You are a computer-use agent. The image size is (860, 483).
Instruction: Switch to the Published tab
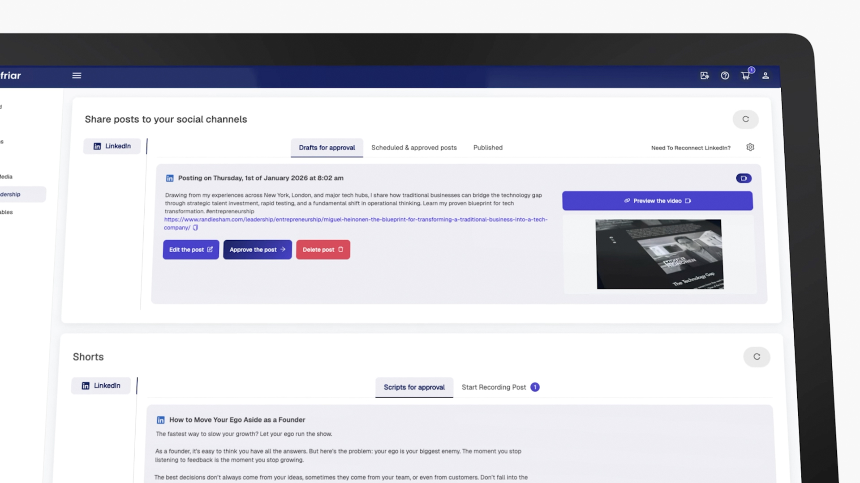[x=488, y=148]
